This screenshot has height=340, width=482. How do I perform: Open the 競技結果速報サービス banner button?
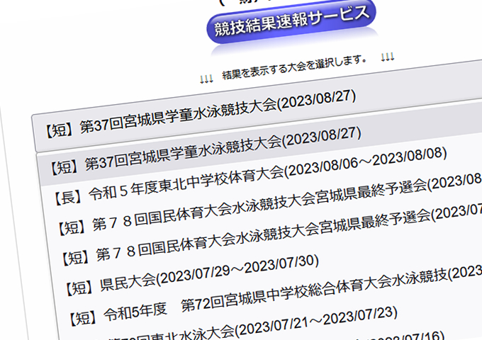pos(291,22)
